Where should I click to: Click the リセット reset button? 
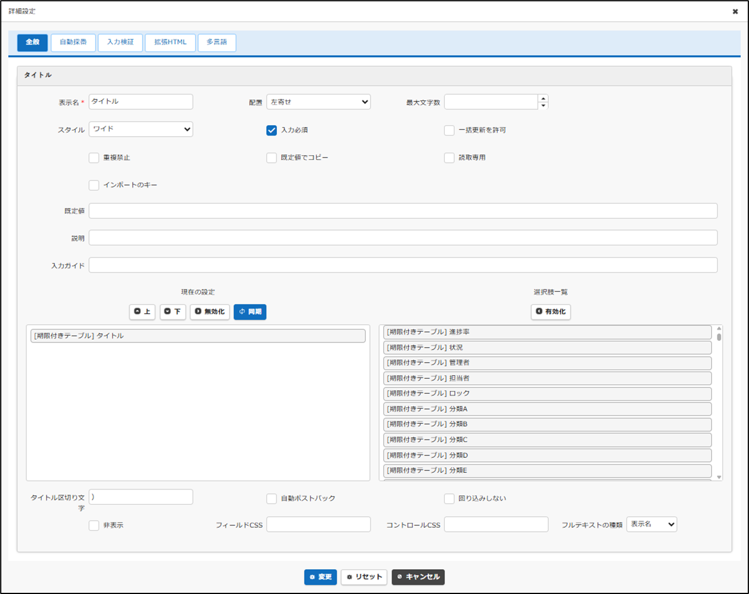click(364, 577)
